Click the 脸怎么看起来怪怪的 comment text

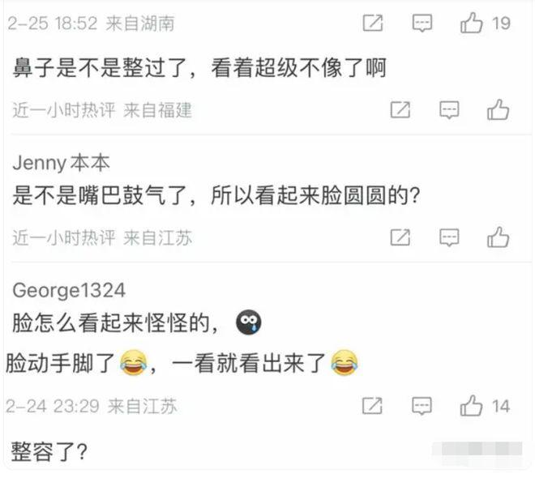115,322
